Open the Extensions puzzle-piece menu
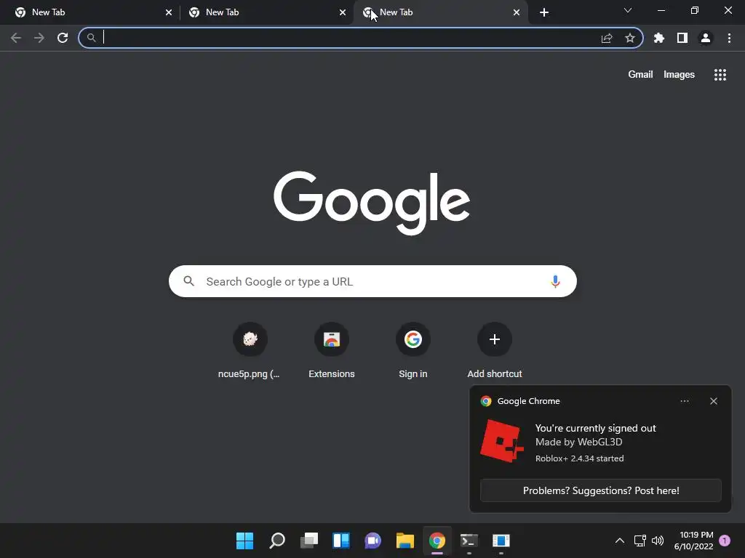Image resolution: width=745 pixels, height=558 pixels. click(659, 38)
